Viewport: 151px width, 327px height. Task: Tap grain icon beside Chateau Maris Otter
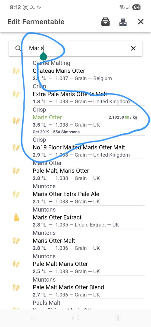[16, 71]
